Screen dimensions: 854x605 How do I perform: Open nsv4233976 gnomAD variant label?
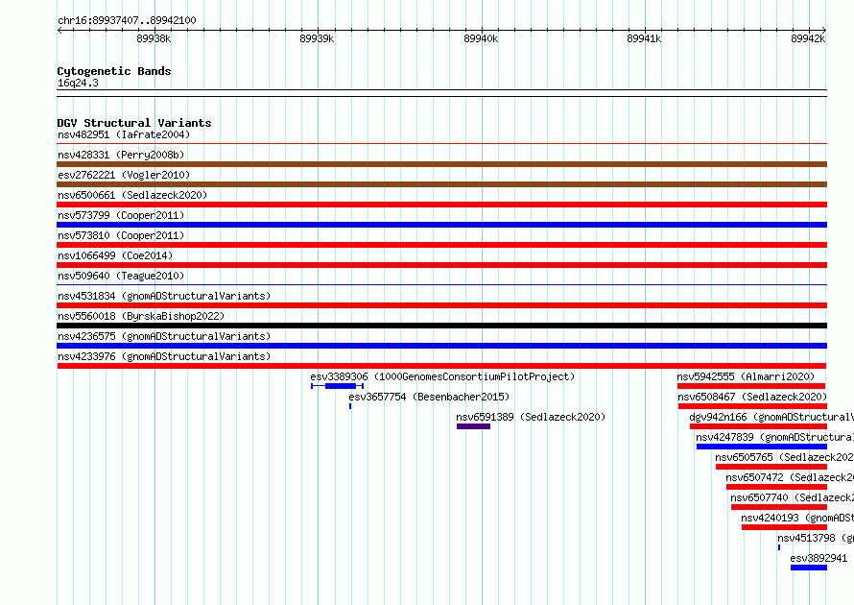[x=164, y=356]
